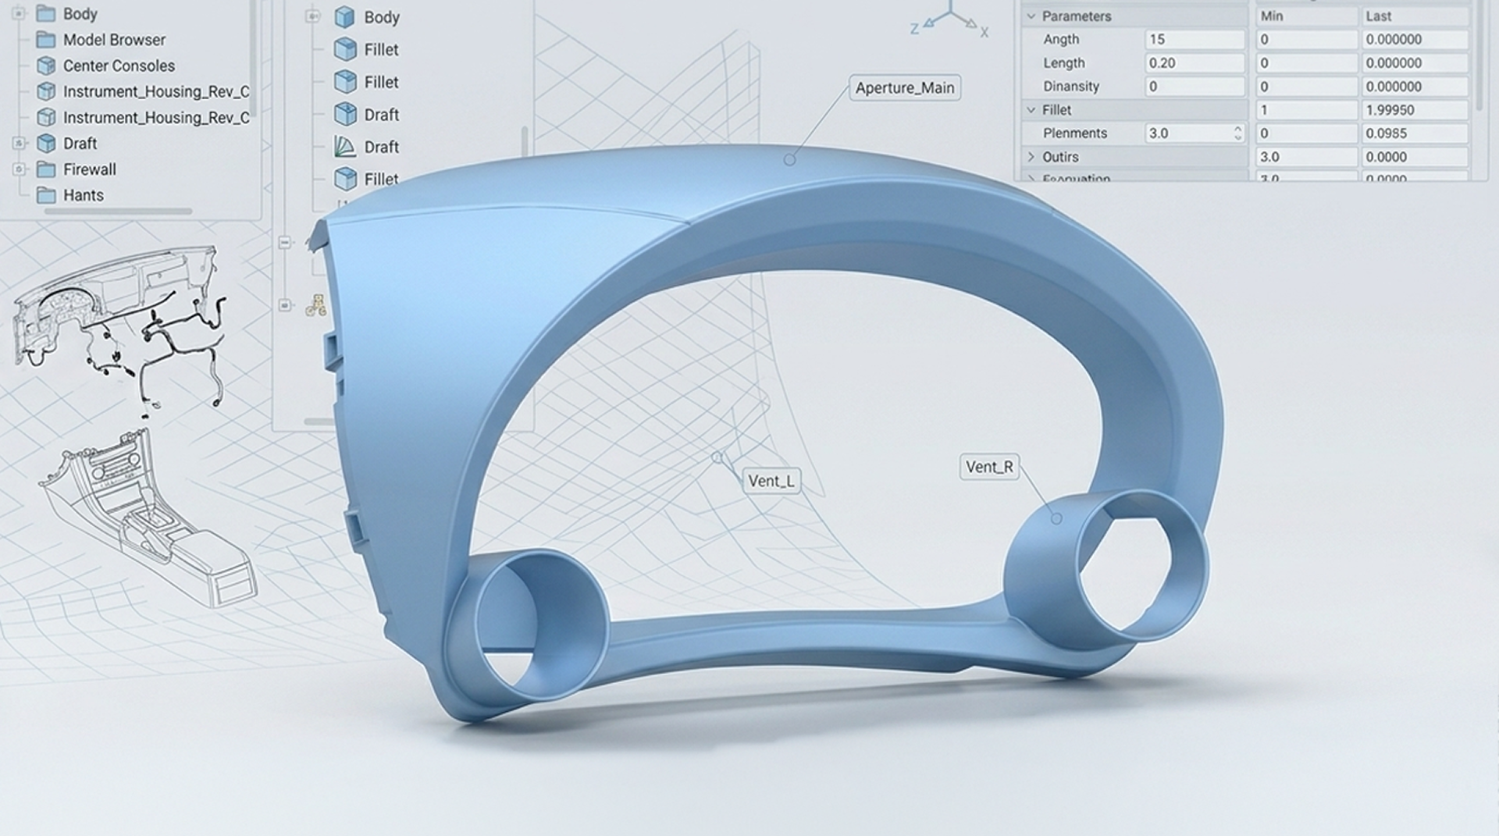Select the Draft feature with the surface icon
The width and height of the screenshot is (1499, 836).
(x=381, y=147)
